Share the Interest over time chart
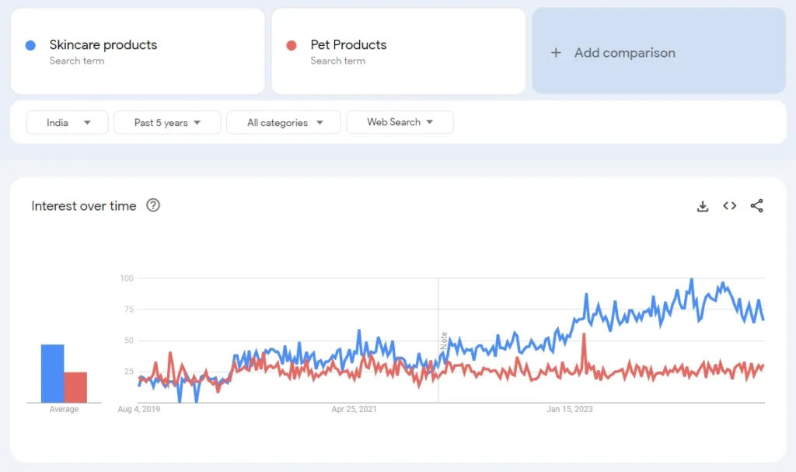 pyautogui.click(x=756, y=206)
